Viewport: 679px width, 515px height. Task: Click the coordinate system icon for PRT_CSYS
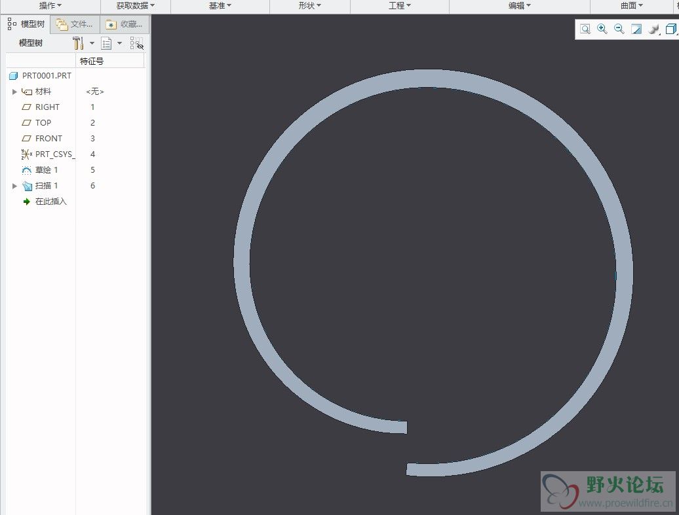(x=26, y=154)
